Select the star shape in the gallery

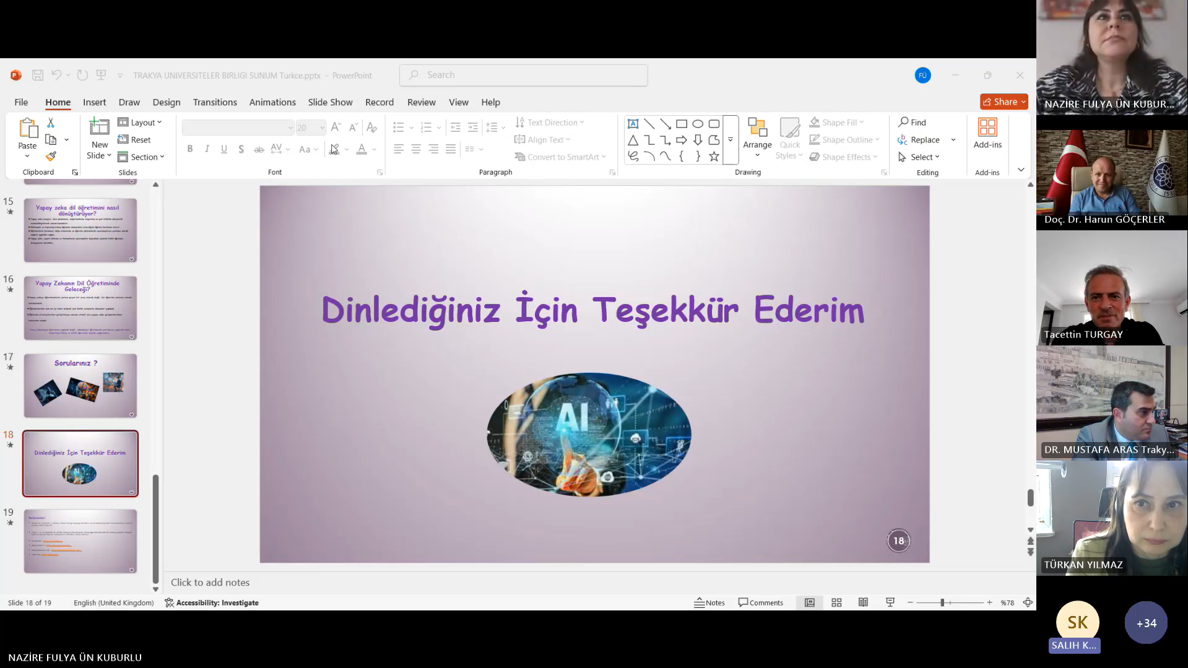tap(714, 157)
